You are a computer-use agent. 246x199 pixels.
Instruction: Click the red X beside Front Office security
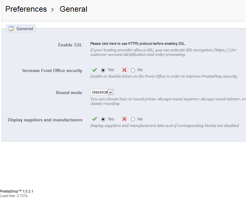coord(124,70)
